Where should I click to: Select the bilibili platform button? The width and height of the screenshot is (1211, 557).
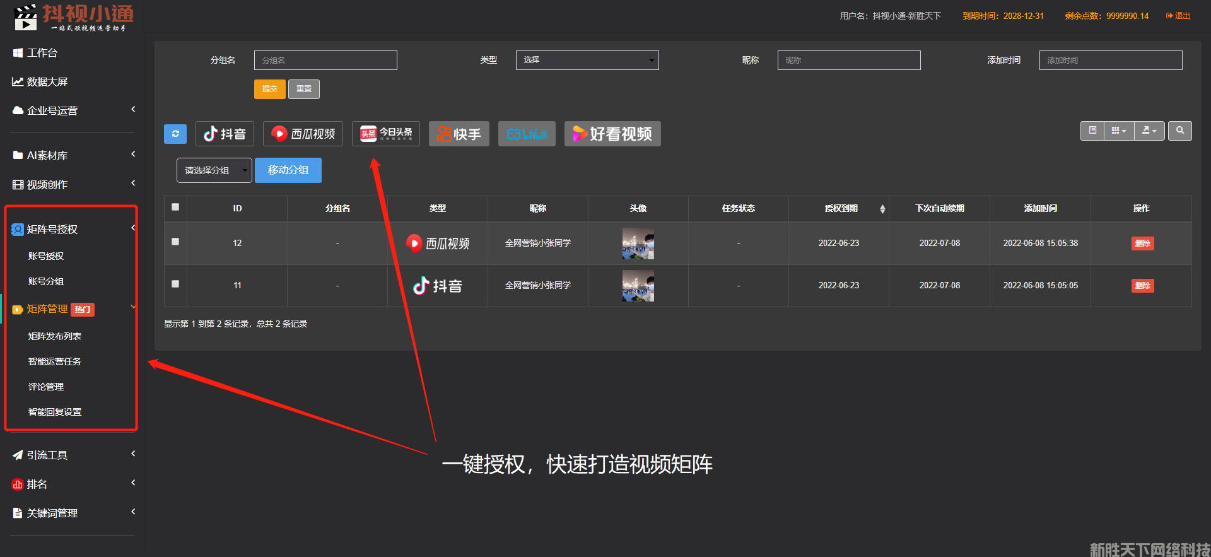pos(527,134)
